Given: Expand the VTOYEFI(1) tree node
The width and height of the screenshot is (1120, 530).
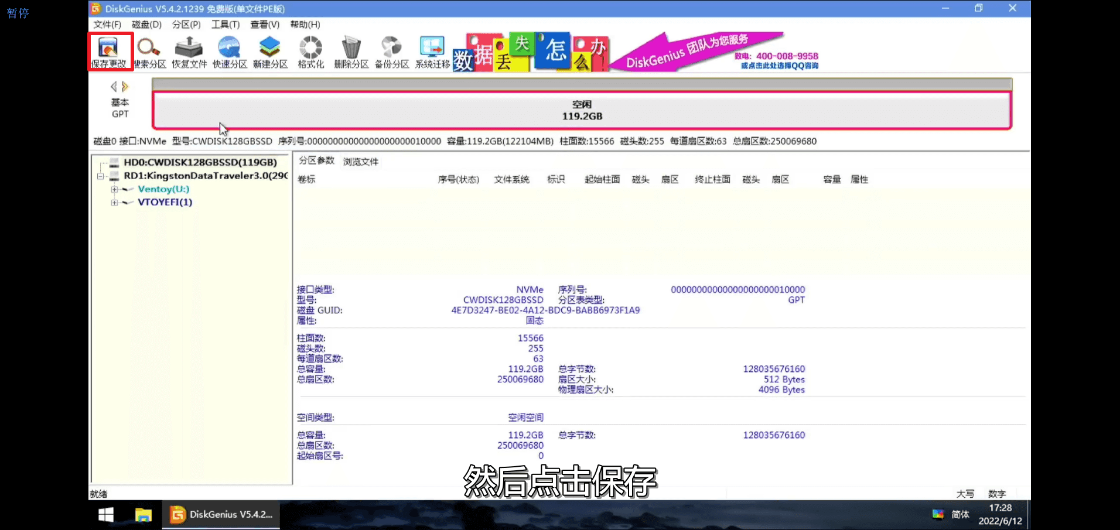Looking at the screenshot, I should (114, 203).
